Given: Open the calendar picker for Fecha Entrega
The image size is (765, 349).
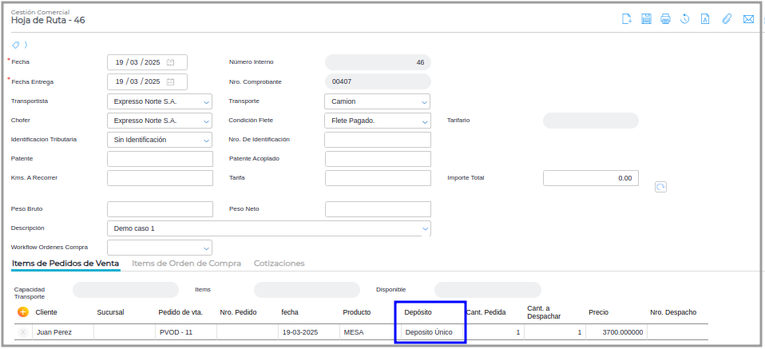Looking at the screenshot, I should tap(170, 81).
